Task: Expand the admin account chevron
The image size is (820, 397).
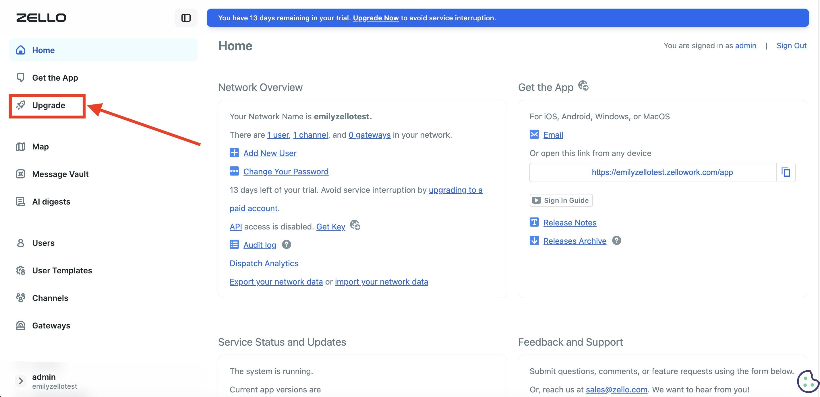Action: 21,381
